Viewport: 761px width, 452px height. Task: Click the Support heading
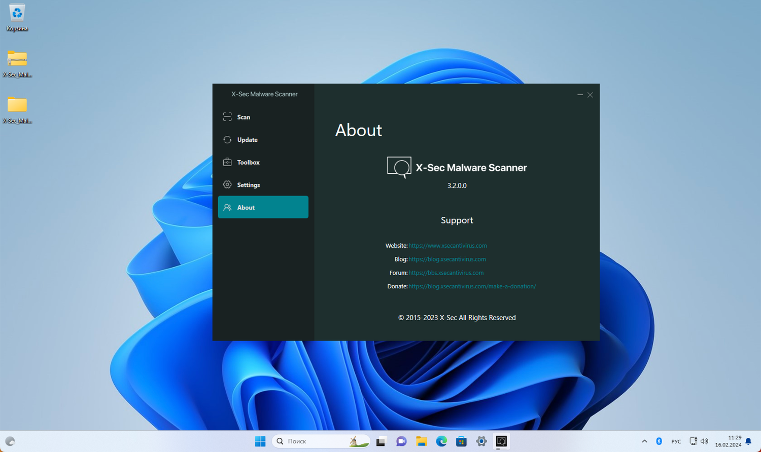[457, 220]
